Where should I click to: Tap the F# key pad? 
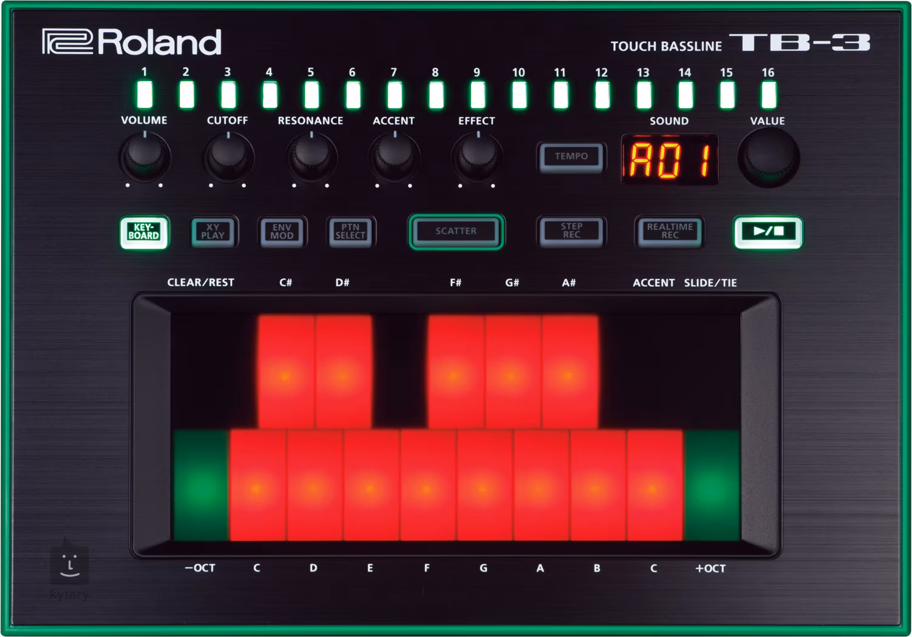(x=455, y=371)
